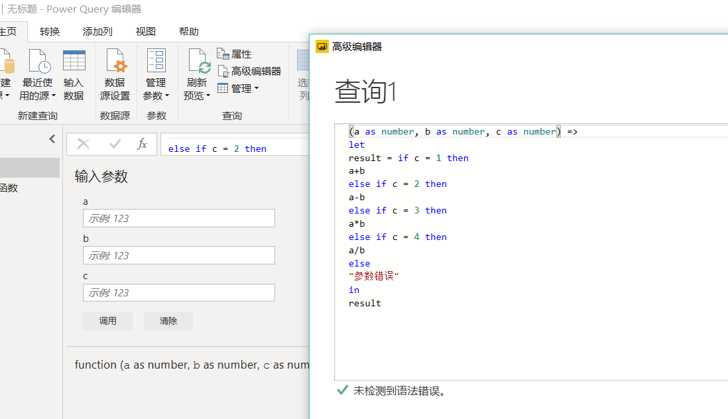
Task: Click the final 'result' line in editor
Action: point(365,303)
